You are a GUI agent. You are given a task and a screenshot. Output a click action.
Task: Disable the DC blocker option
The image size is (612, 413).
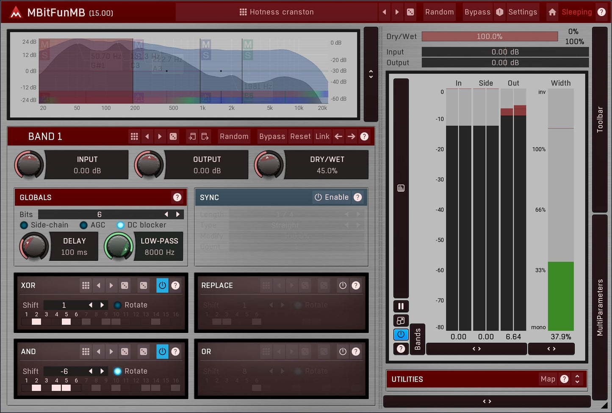(x=121, y=225)
